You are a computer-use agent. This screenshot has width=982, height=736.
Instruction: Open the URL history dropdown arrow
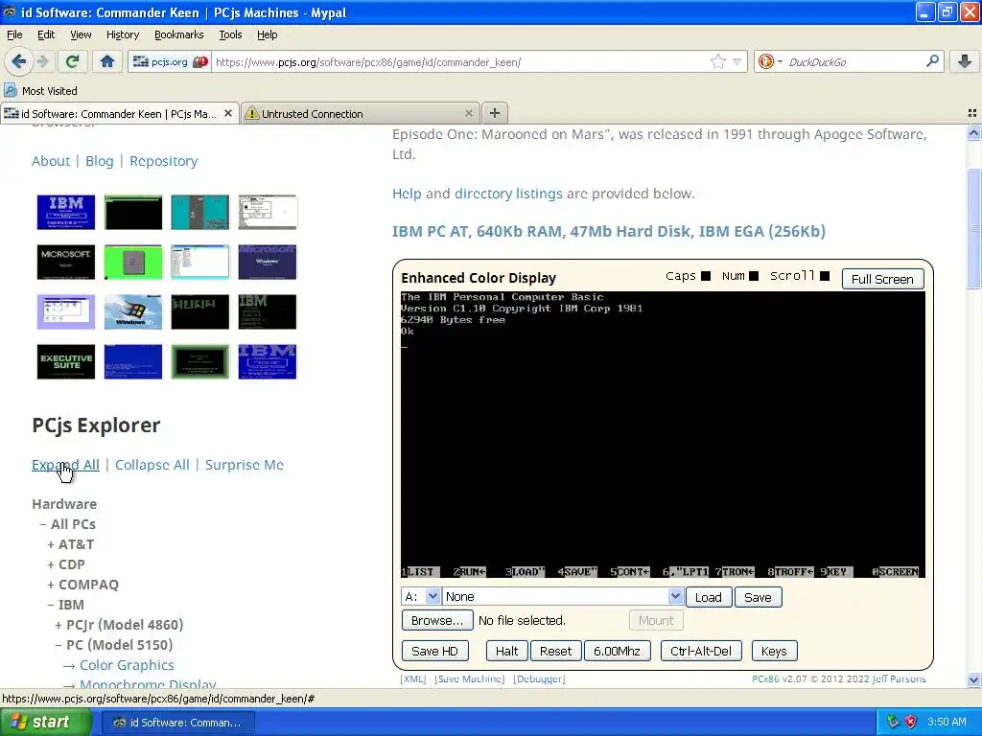pos(737,61)
